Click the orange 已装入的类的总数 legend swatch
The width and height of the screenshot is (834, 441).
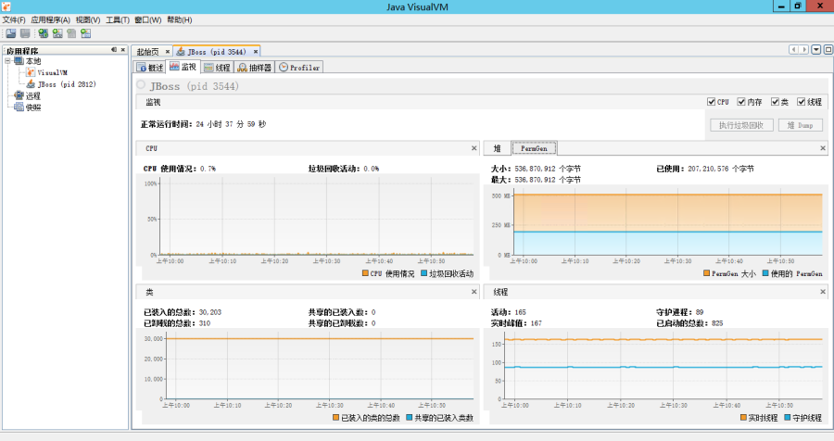335,418
